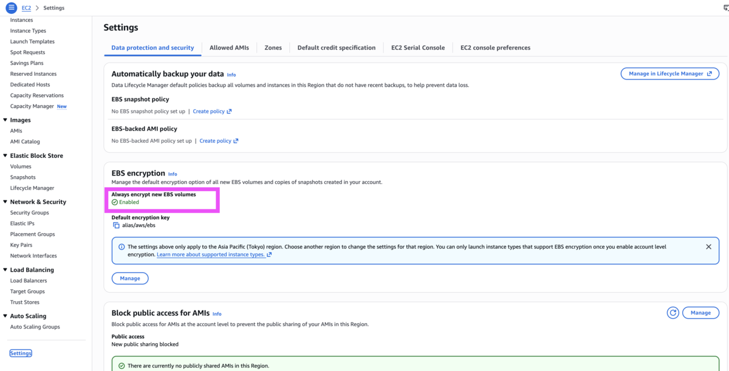Viewport: 729px width, 371px height.
Task: Go to Snapshots
Action: click(x=22, y=177)
